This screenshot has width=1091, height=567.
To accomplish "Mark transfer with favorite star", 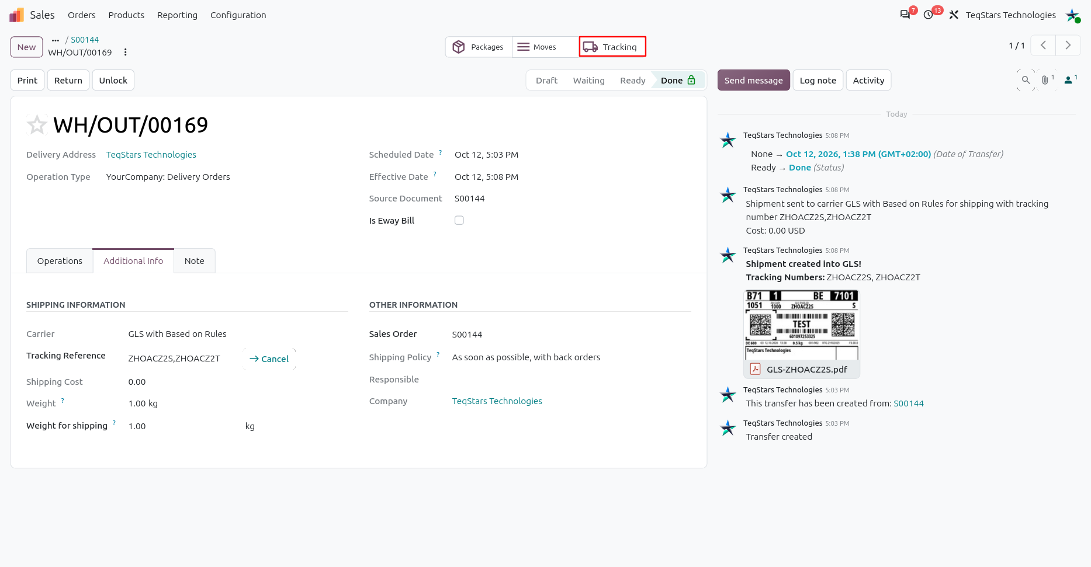I will pyautogui.click(x=37, y=124).
